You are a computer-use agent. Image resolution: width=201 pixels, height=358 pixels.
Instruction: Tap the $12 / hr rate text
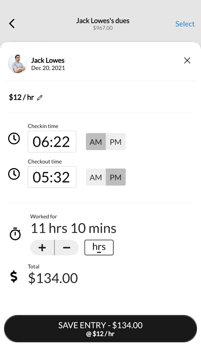pos(22,98)
